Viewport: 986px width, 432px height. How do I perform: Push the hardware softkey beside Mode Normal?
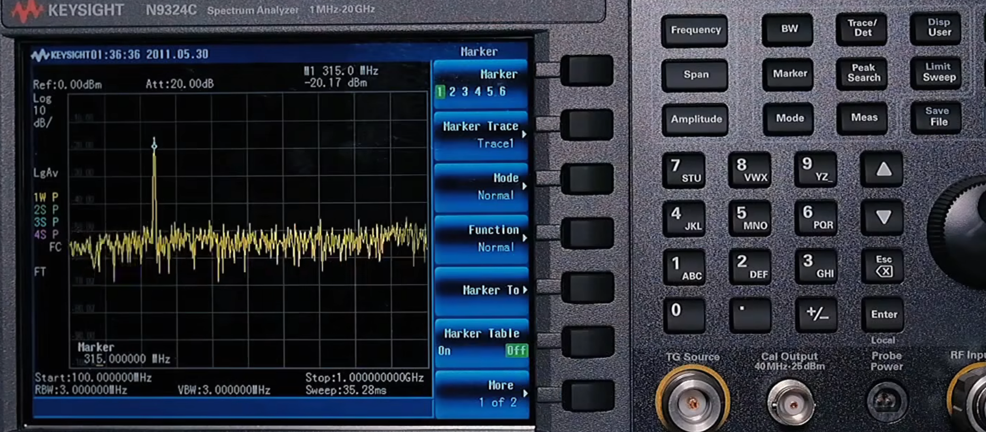pyautogui.click(x=587, y=179)
